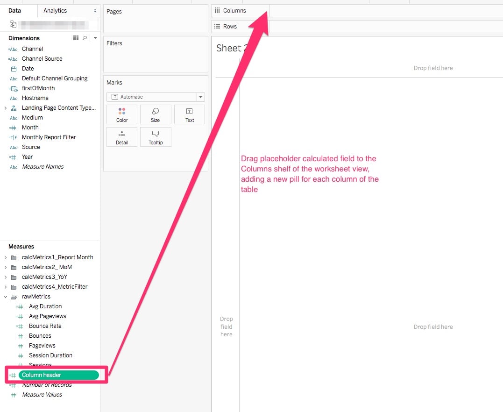The image size is (503, 412).
Task: Open the Color mark card
Action: (121, 114)
